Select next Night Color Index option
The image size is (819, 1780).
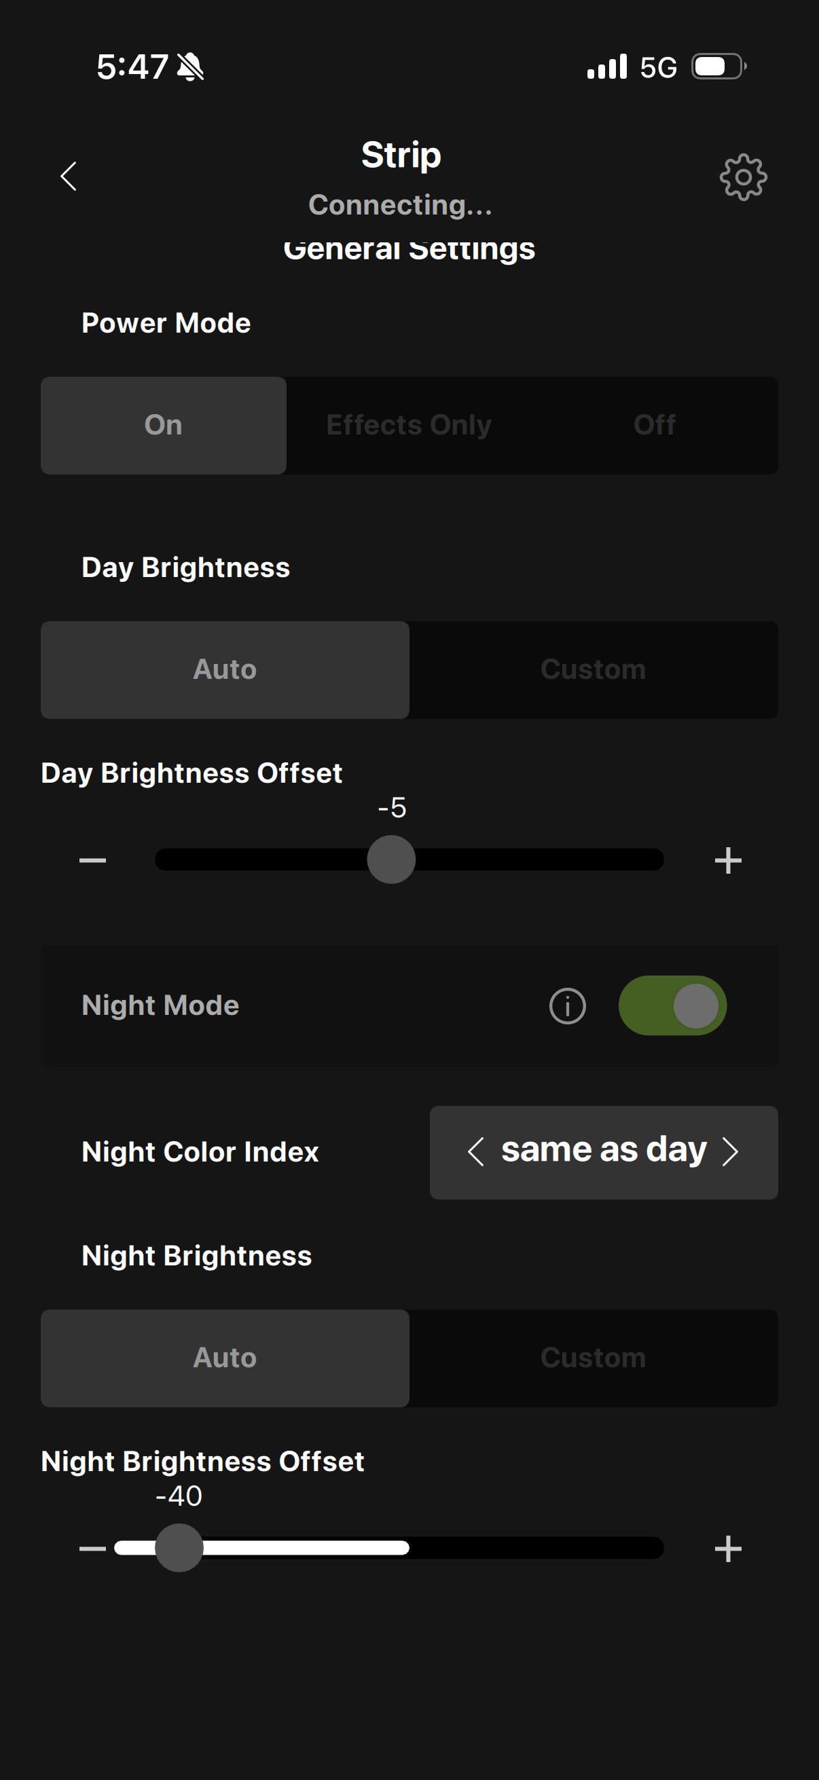(x=730, y=1152)
